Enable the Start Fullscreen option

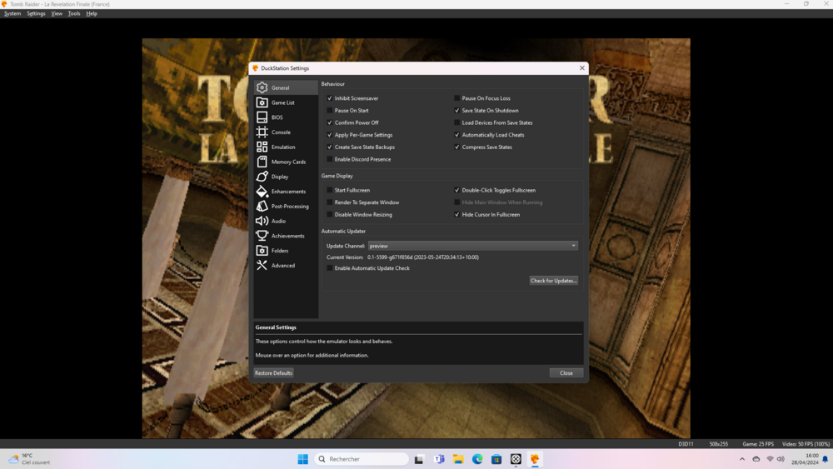330,190
